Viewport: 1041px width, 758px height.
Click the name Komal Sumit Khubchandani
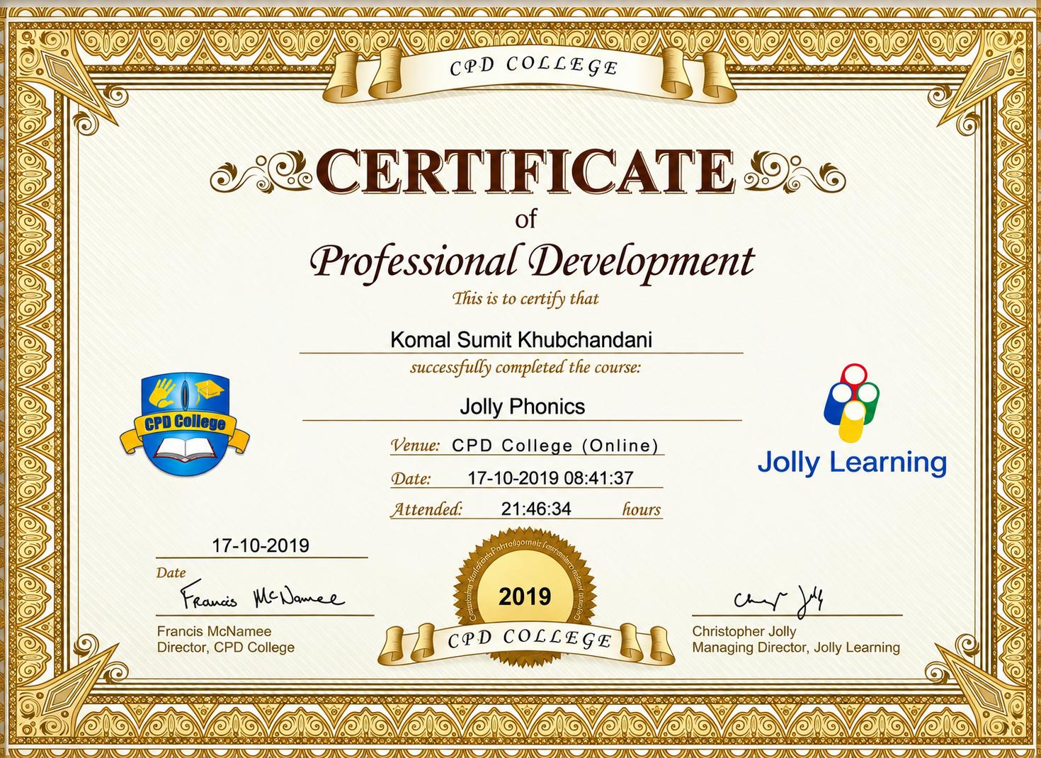coord(521,340)
